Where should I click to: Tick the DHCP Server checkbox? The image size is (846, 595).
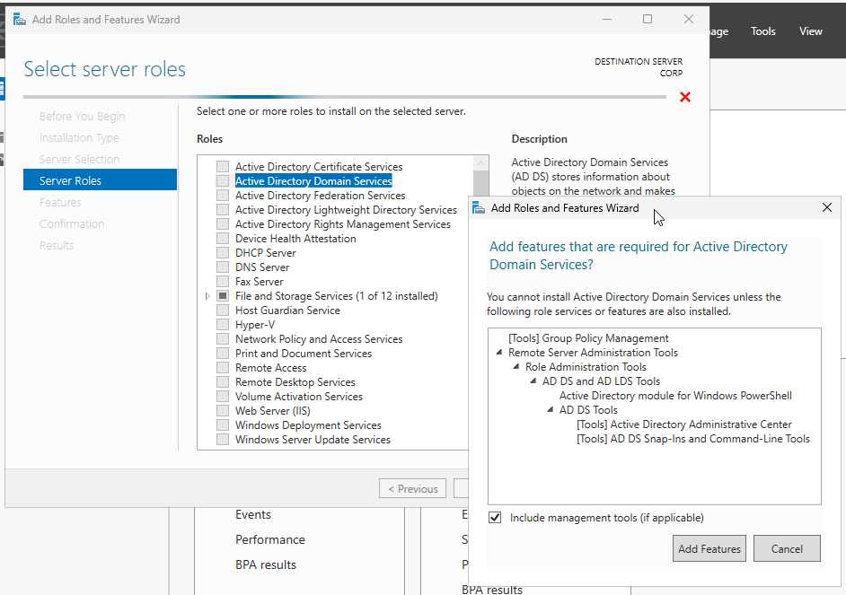click(x=223, y=253)
